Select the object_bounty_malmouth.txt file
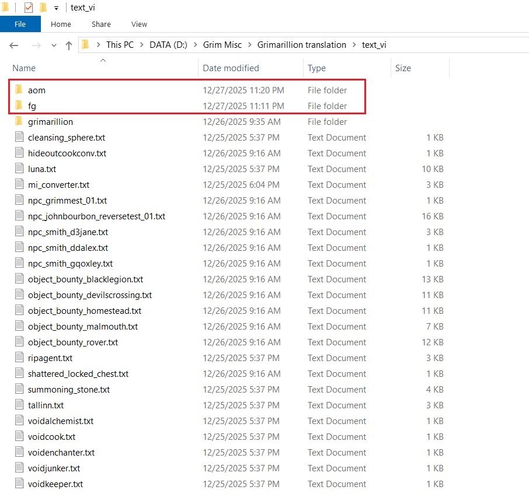The width and height of the screenshot is (529, 504). [82, 327]
